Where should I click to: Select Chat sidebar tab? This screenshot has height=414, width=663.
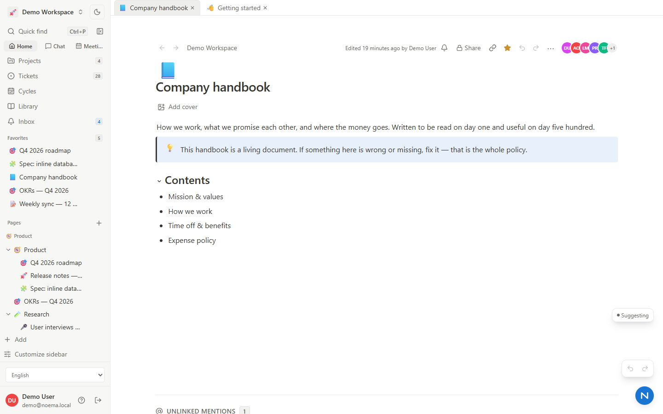[55, 46]
